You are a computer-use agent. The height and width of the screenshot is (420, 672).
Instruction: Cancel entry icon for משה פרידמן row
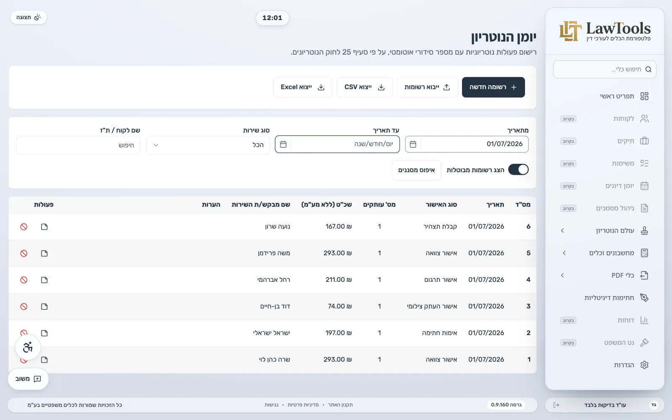click(24, 253)
